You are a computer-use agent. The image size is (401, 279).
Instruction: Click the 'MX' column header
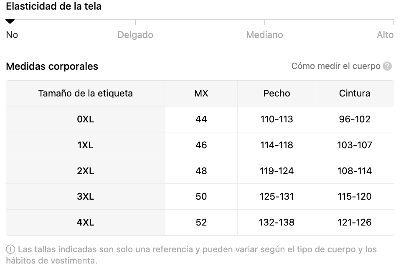coord(201,94)
